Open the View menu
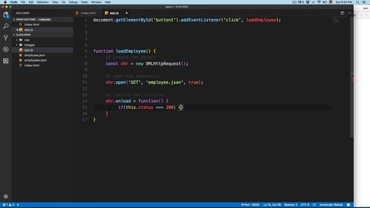Image resolution: width=370 pixels, height=208 pixels. click(55, 2)
